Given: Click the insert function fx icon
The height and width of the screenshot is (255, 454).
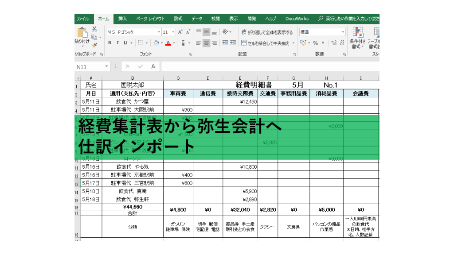Looking at the screenshot, I should pos(153,66).
